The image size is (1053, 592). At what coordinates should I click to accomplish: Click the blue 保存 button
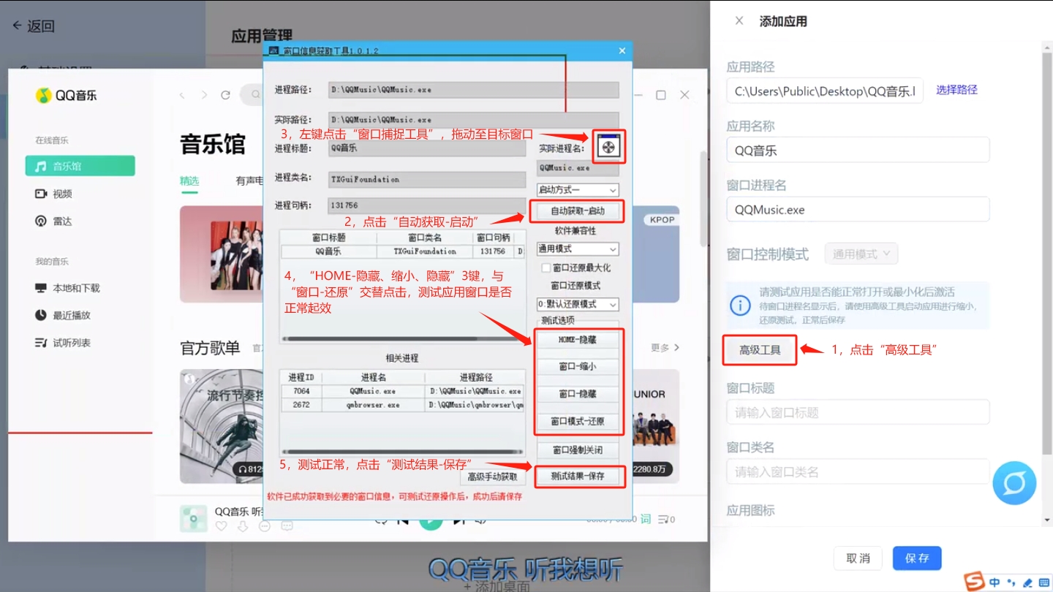click(x=917, y=558)
